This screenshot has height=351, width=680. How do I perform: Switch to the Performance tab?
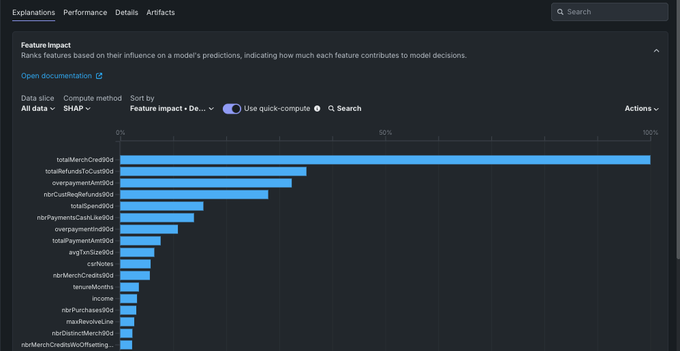[85, 12]
